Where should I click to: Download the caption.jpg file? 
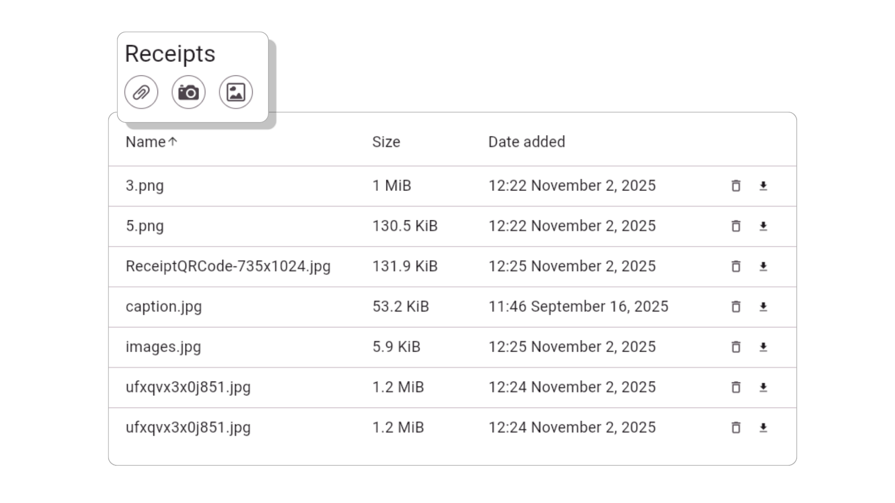[x=763, y=306]
